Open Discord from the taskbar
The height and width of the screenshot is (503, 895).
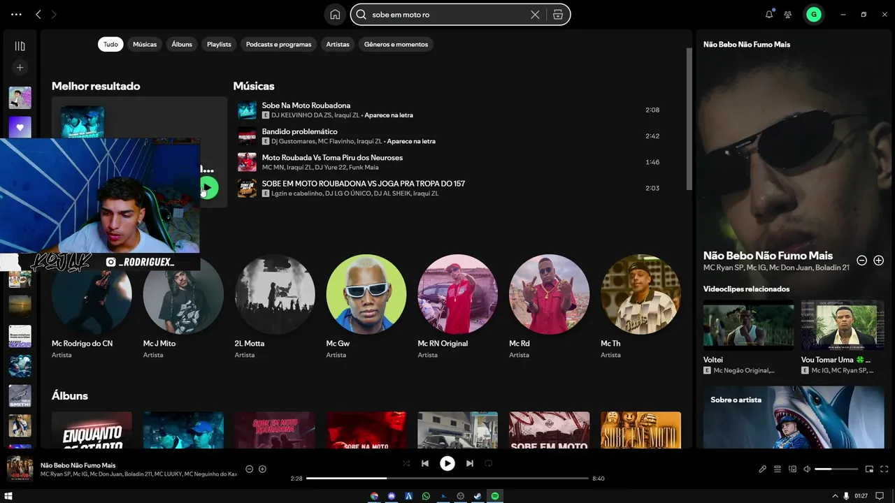coord(392,496)
